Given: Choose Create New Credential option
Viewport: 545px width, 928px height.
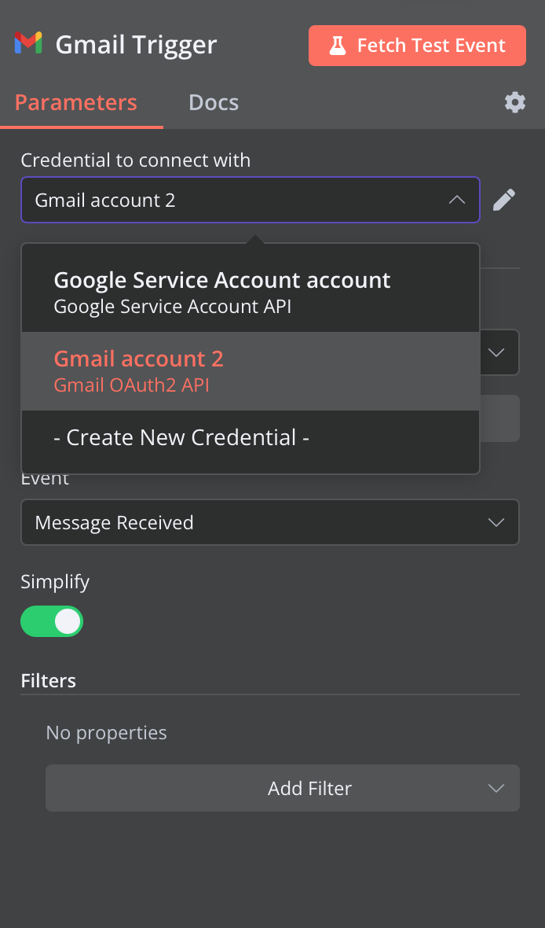Looking at the screenshot, I should click(x=251, y=437).
